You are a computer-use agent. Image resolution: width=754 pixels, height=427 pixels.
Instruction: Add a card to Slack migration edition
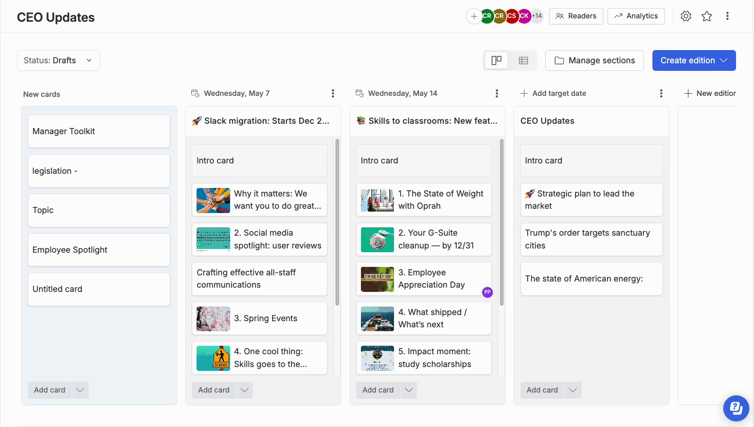(x=214, y=390)
